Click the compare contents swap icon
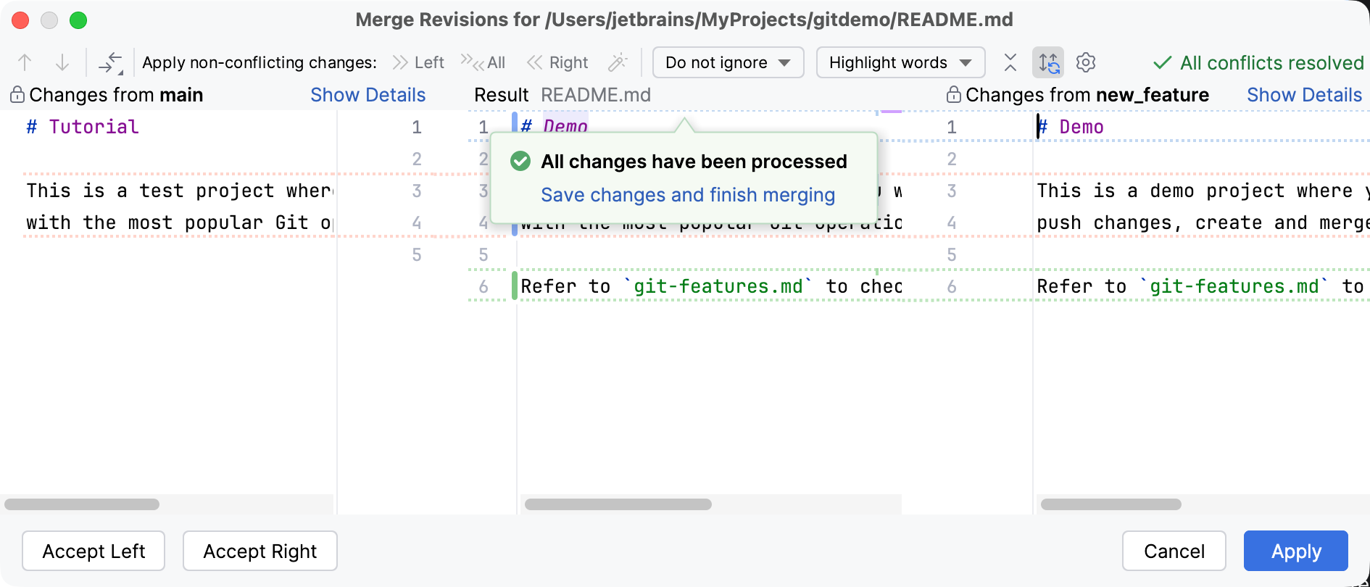This screenshot has height=587, width=1370. pos(110,63)
